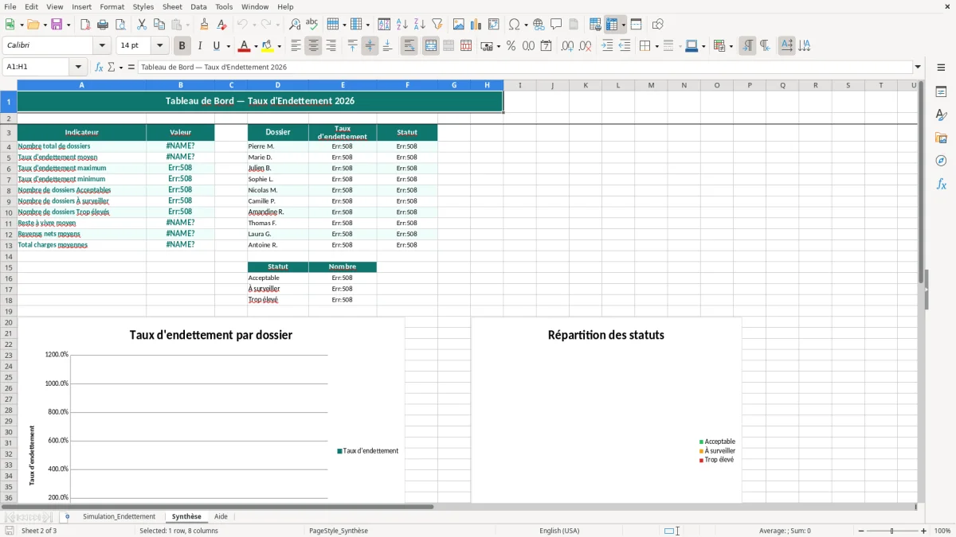Click Format as Percent icon

click(511, 46)
